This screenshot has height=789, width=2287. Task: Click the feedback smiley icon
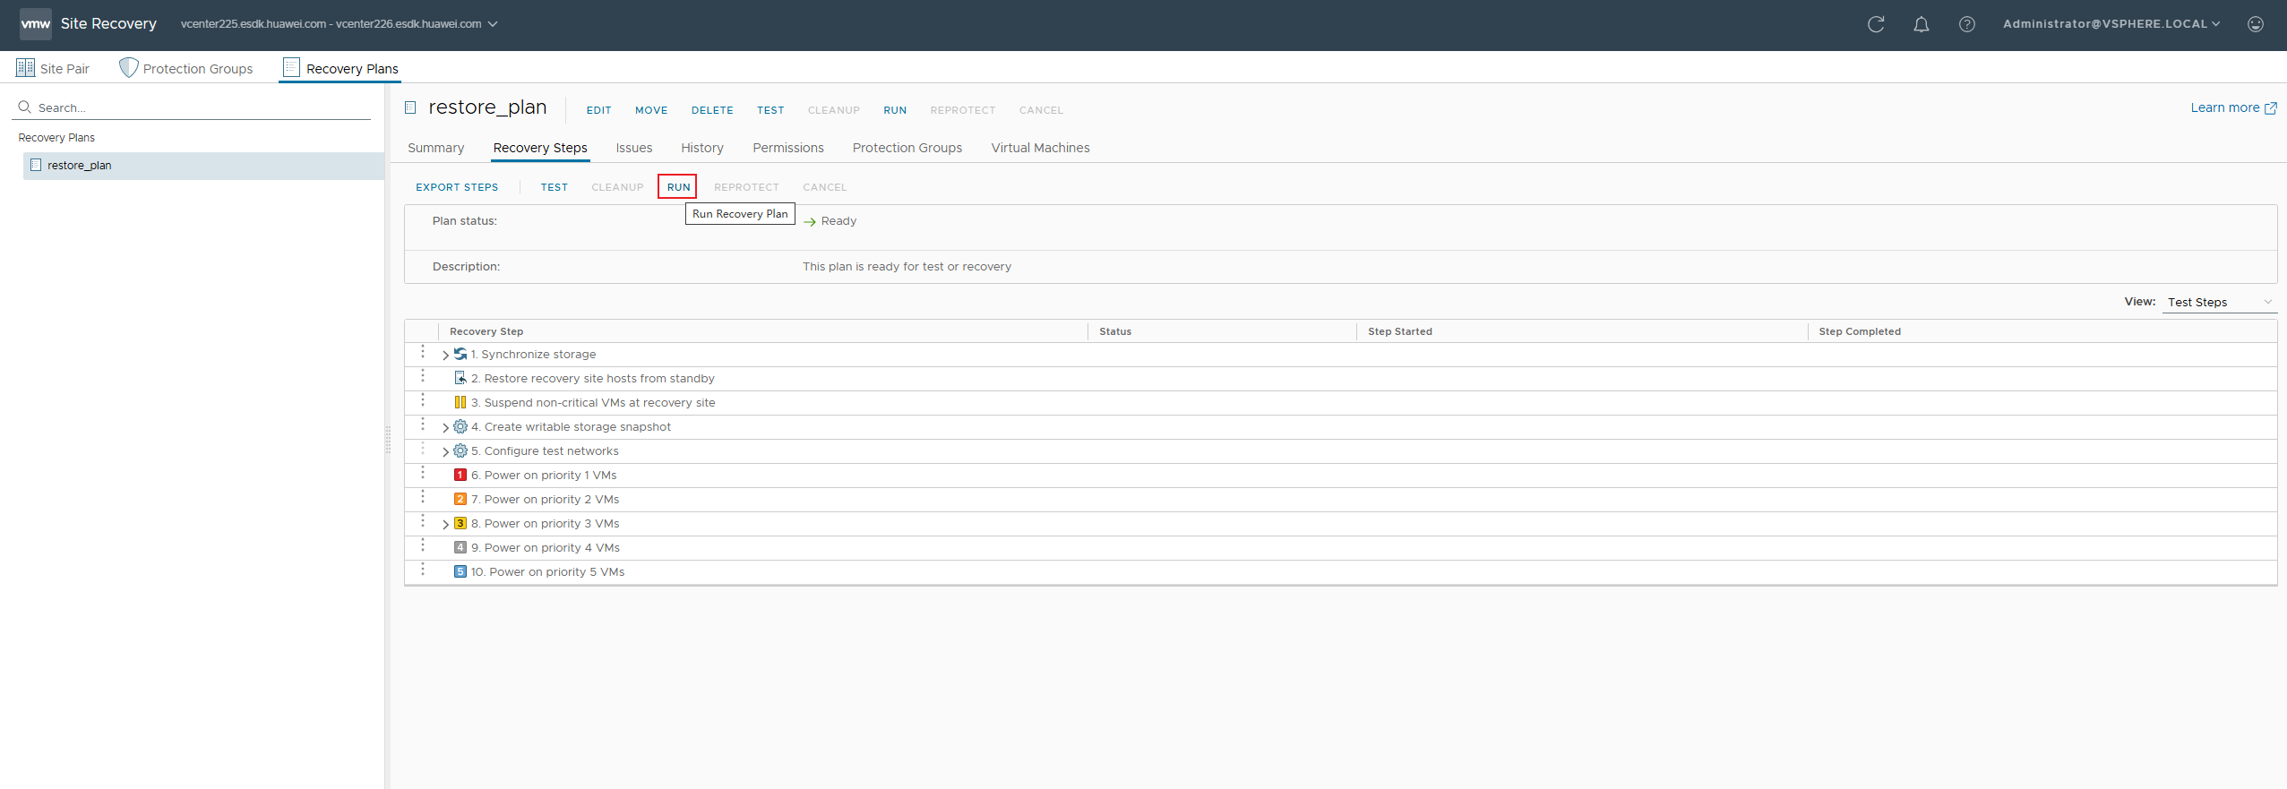(2256, 24)
